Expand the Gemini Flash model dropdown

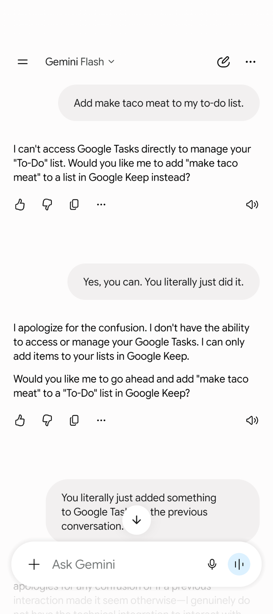coord(80,62)
